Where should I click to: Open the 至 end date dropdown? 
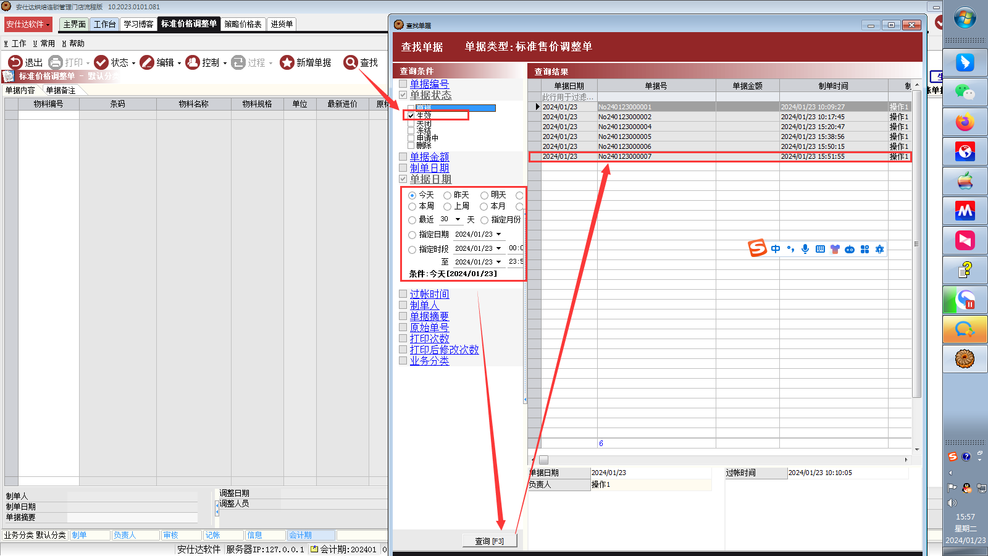click(x=499, y=262)
